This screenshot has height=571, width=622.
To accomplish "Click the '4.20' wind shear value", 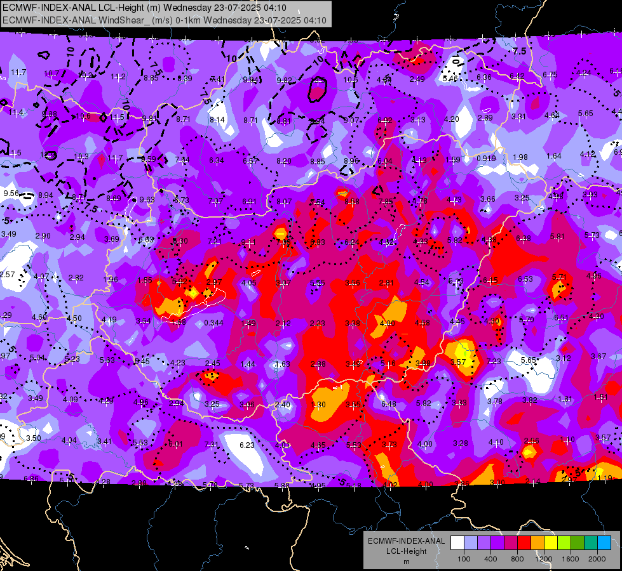I will pyautogui.click(x=452, y=119).
